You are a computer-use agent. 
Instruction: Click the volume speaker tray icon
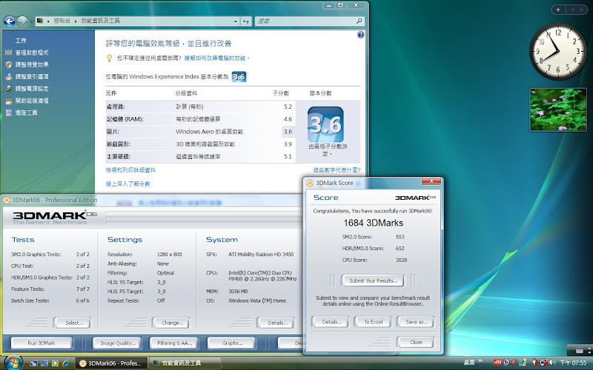(x=552, y=363)
